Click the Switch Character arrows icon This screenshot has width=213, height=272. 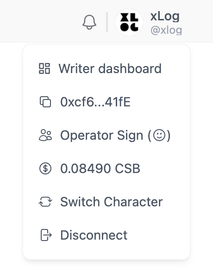point(45,202)
